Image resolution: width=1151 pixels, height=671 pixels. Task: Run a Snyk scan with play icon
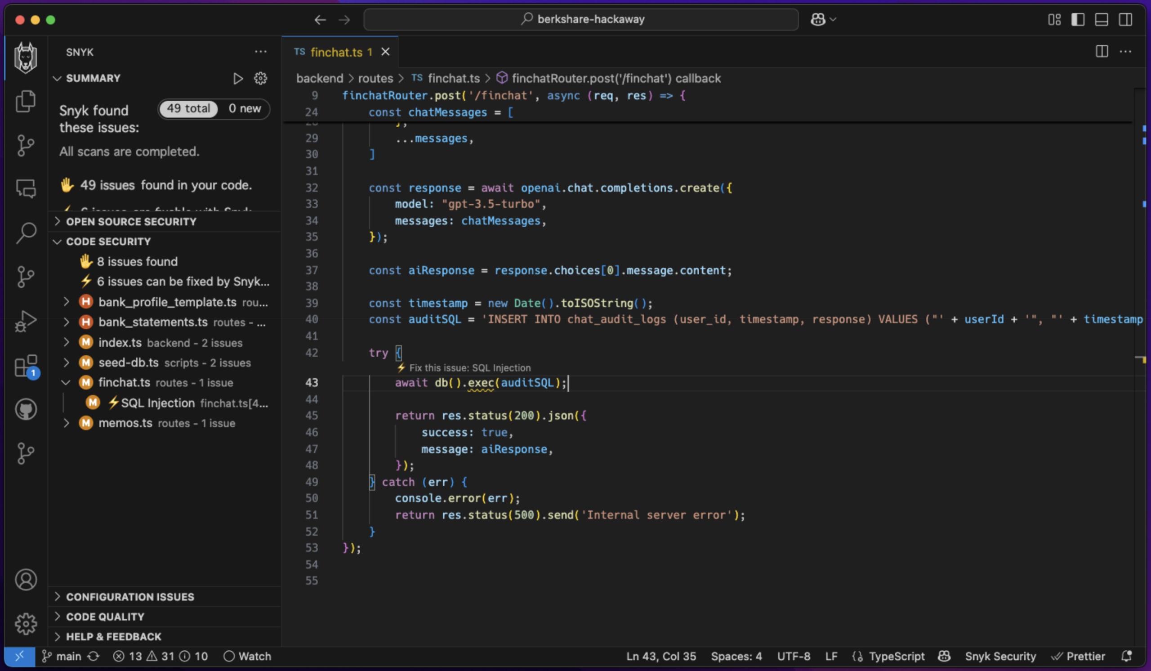point(237,79)
